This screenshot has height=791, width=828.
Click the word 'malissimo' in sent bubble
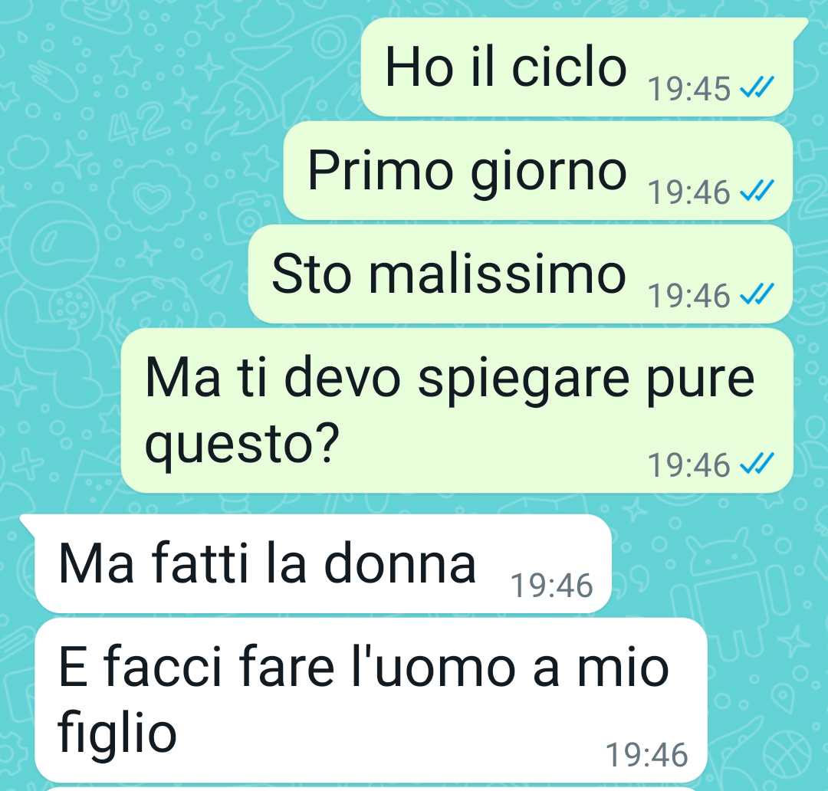click(x=497, y=274)
